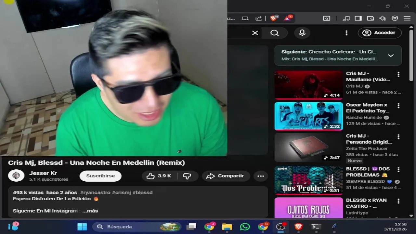Open more actions three-dot button under video
Screen dimensions: 416x234
(x=261, y=176)
